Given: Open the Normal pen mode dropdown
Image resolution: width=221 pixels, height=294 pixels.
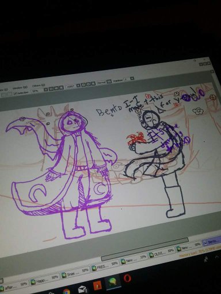Looking at the screenshot, I should pos(109,81).
